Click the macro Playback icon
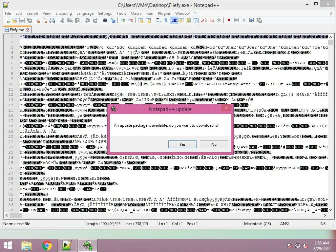 coord(244,20)
